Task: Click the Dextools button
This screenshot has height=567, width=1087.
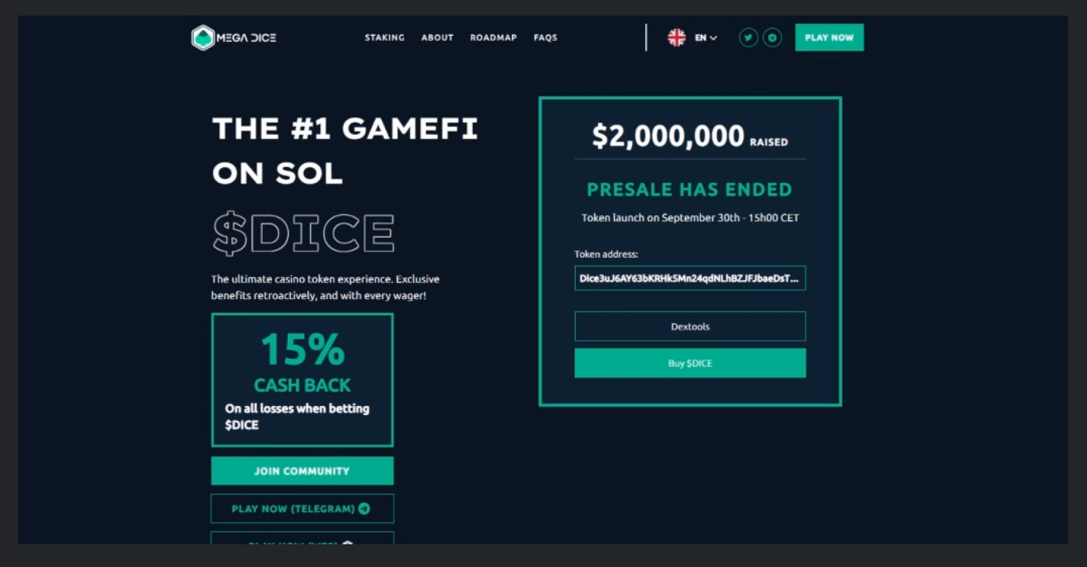Action: coord(690,327)
